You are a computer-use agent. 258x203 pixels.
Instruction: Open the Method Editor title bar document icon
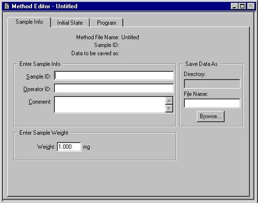7,6
